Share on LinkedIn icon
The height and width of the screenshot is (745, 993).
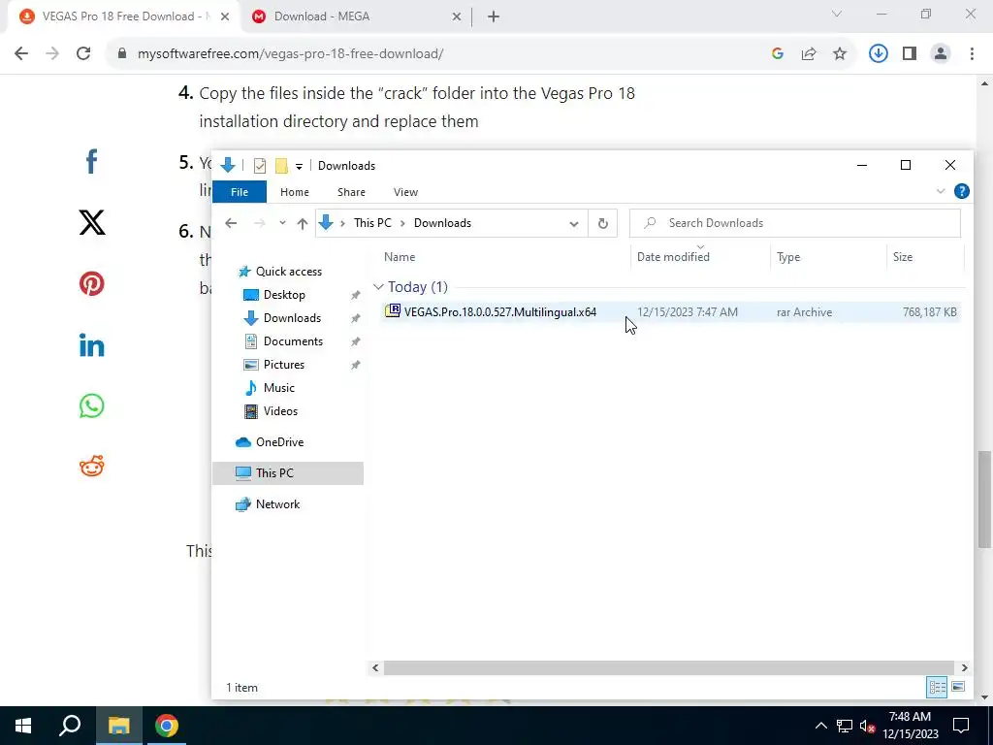[92, 345]
